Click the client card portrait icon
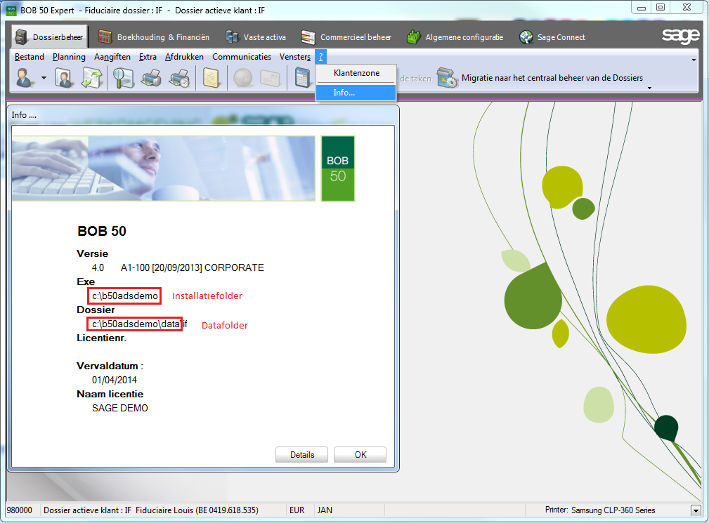Image resolution: width=709 pixels, height=523 pixels. point(64,78)
